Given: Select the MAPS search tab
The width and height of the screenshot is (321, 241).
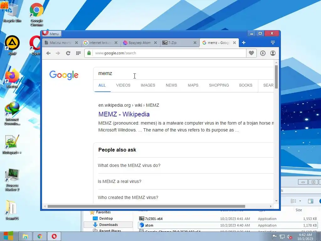Looking at the screenshot, I should pyautogui.click(x=193, y=85).
